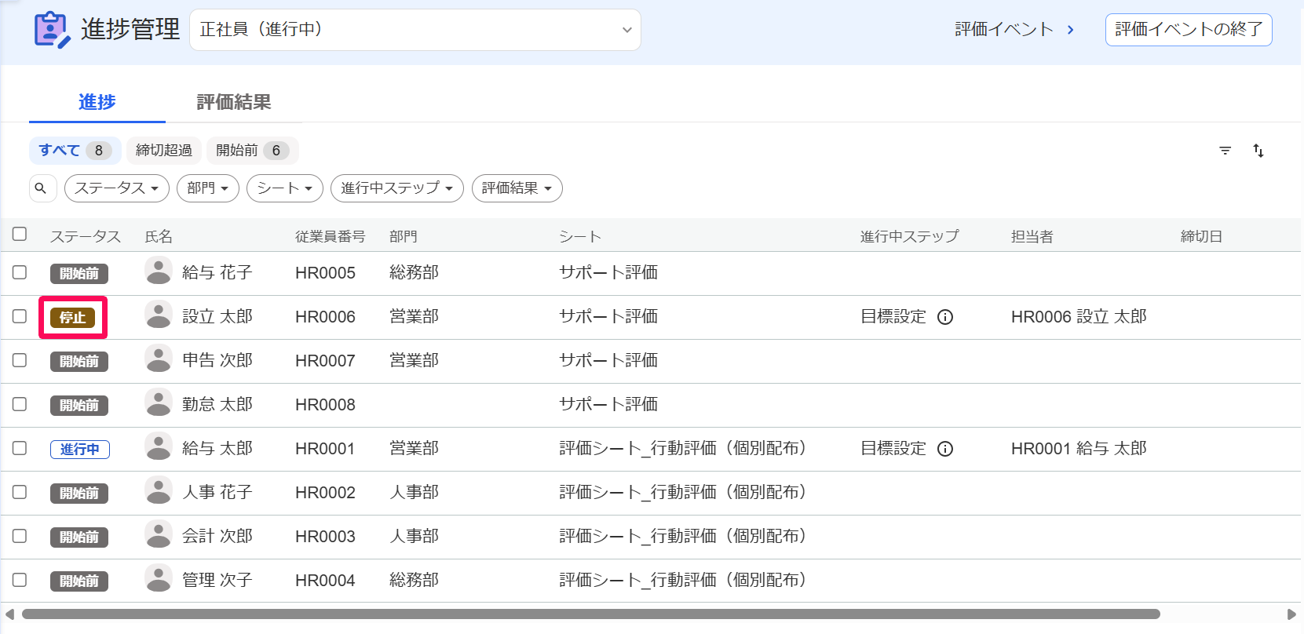
Task: Click the right scroll arrow at bottom
Action: (1291, 614)
